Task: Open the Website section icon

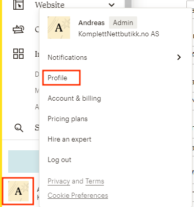Action: pos(18,5)
